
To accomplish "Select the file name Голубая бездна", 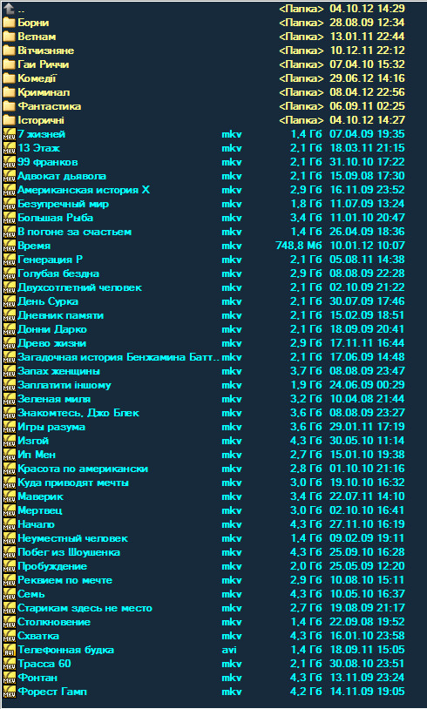I will tap(58, 274).
